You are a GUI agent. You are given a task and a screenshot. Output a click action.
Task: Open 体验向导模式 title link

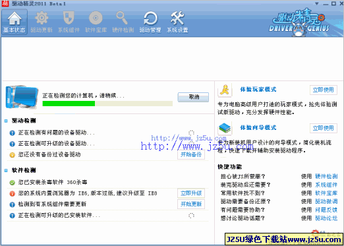258,127
